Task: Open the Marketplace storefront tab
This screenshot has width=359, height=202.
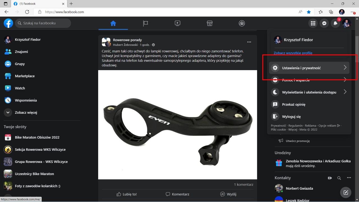Action: coord(210,23)
